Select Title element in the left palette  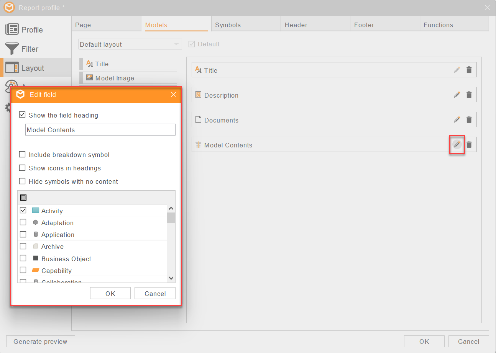click(128, 64)
